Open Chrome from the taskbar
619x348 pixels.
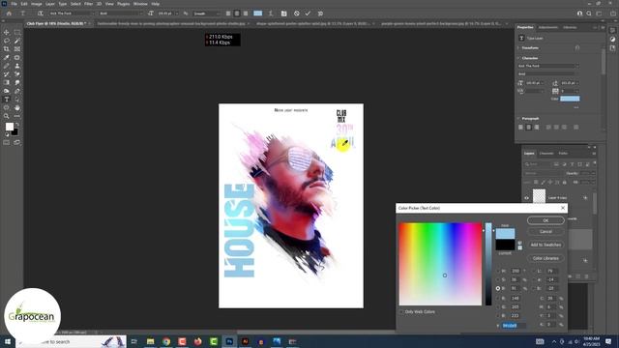pos(166,341)
